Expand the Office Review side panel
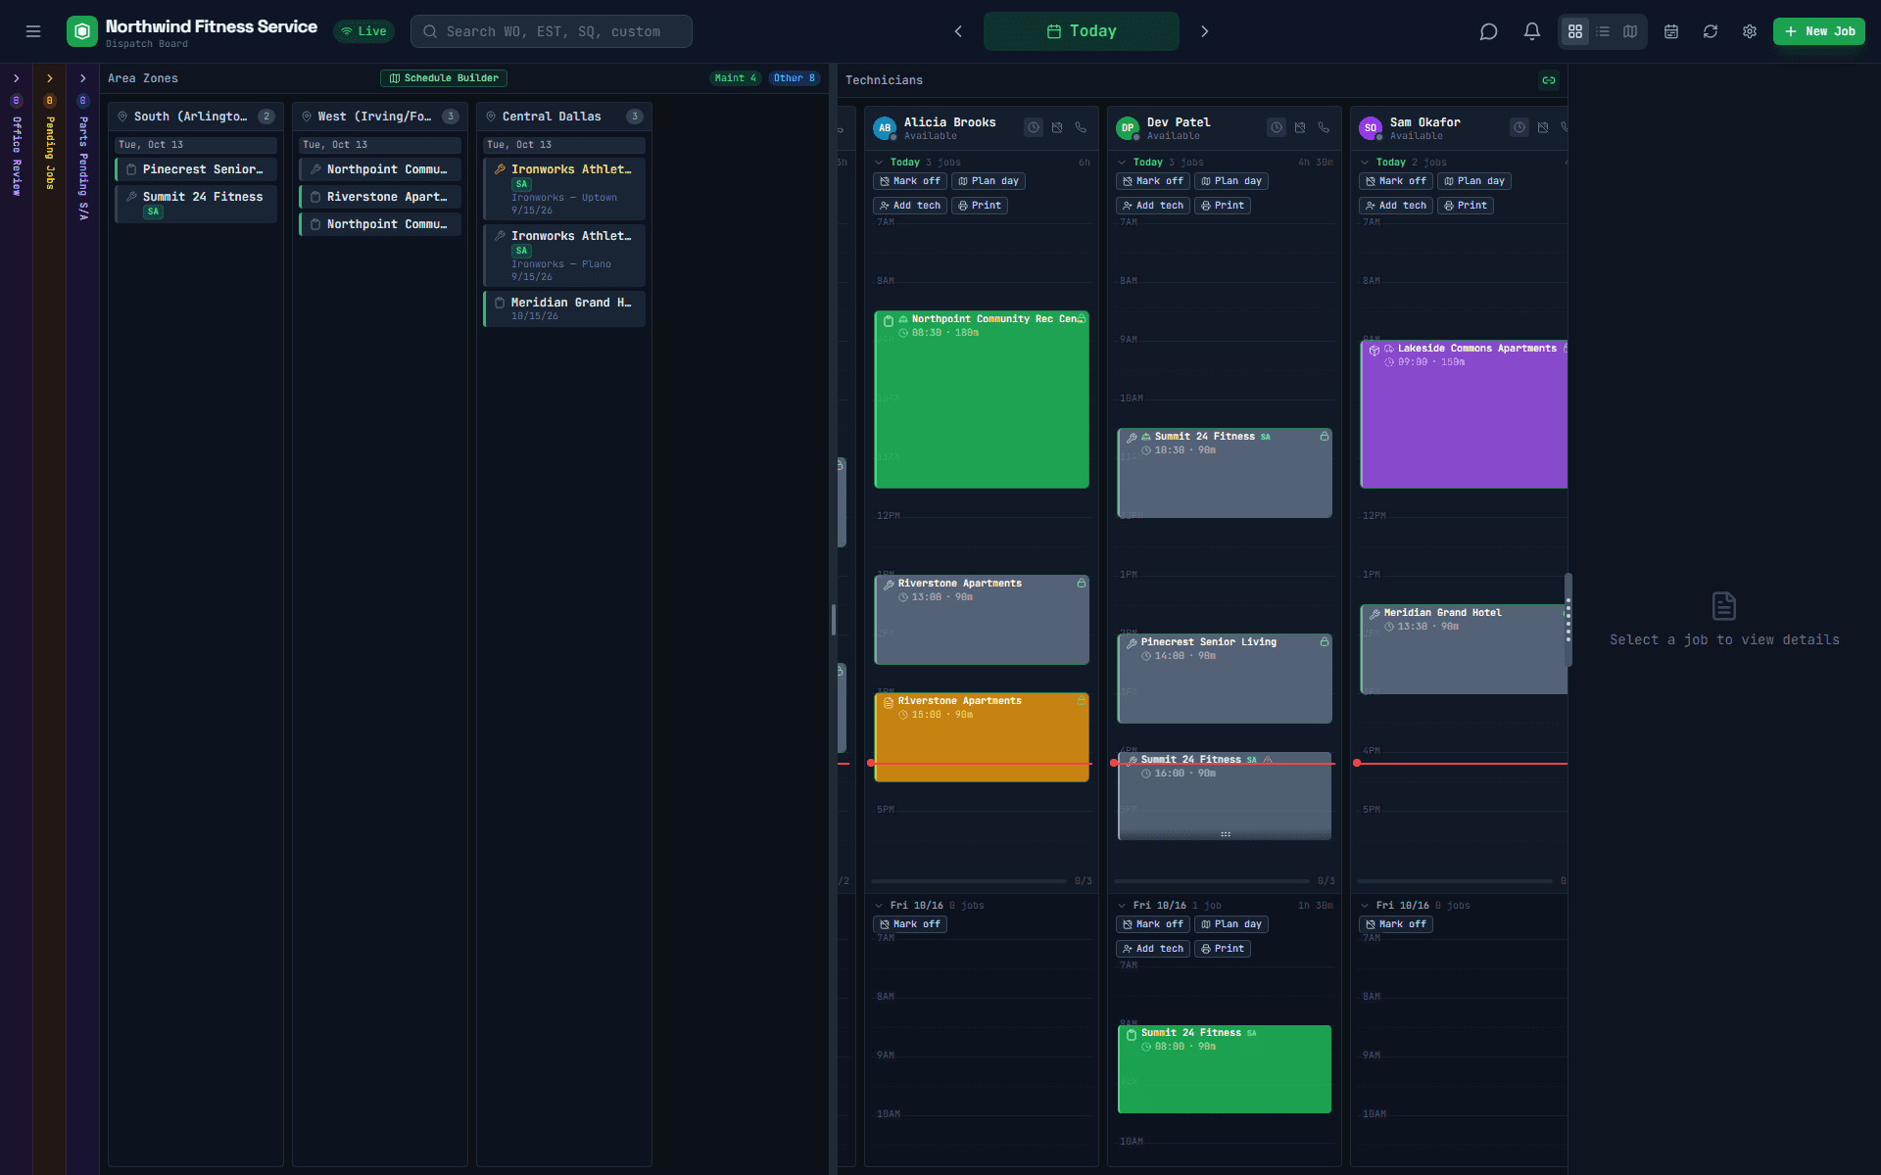 pos(17,78)
